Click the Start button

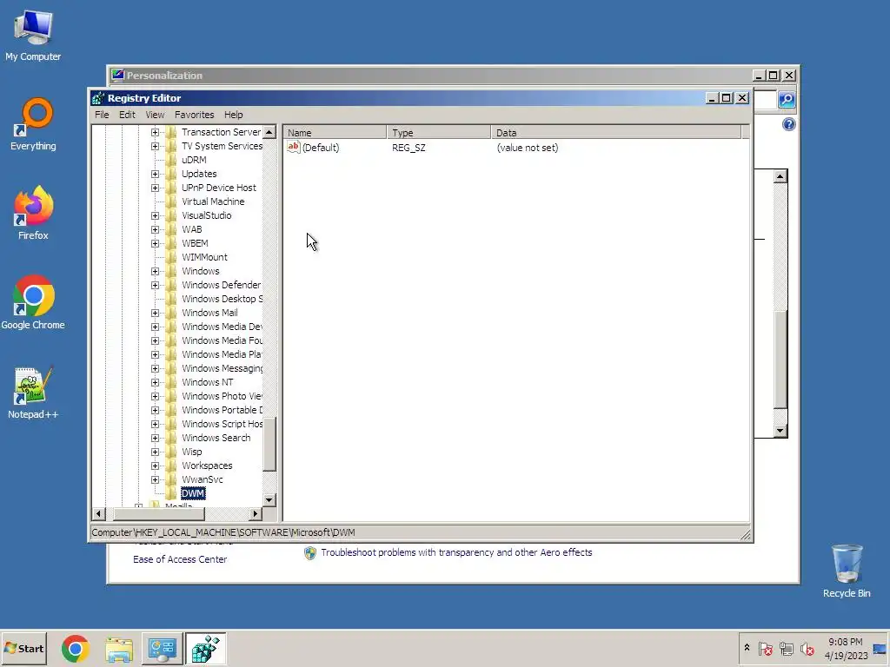click(x=23, y=648)
